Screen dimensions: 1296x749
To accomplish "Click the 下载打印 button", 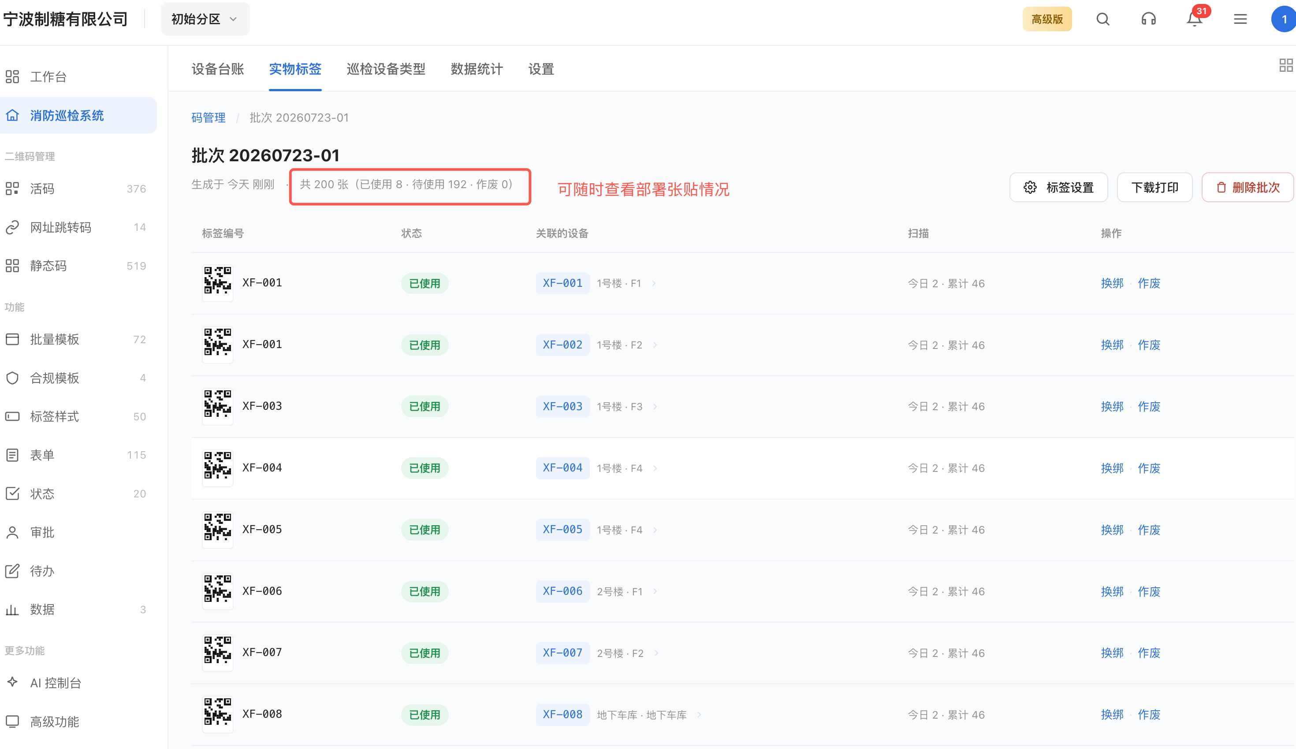I will pyautogui.click(x=1154, y=187).
